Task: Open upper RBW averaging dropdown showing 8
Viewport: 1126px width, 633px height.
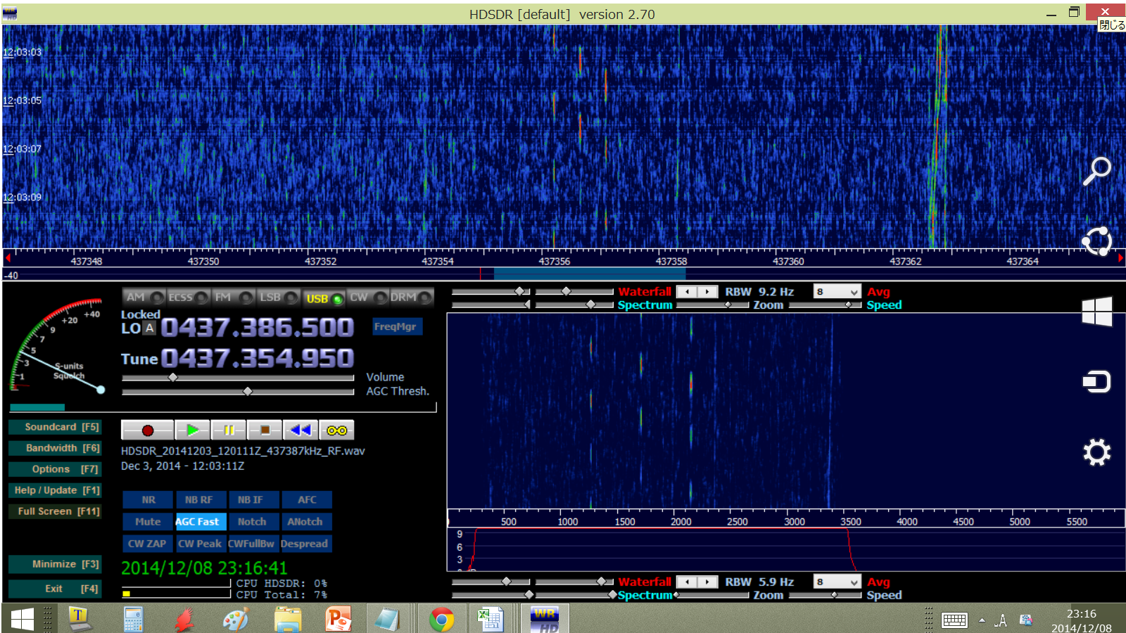Action: (x=837, y=291)
